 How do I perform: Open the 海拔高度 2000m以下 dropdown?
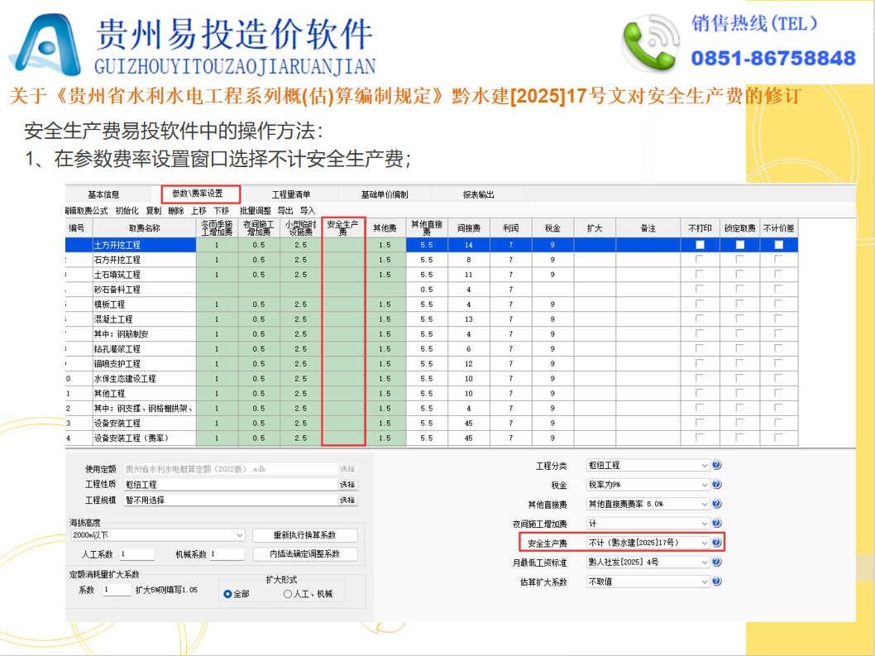[239, 535]
